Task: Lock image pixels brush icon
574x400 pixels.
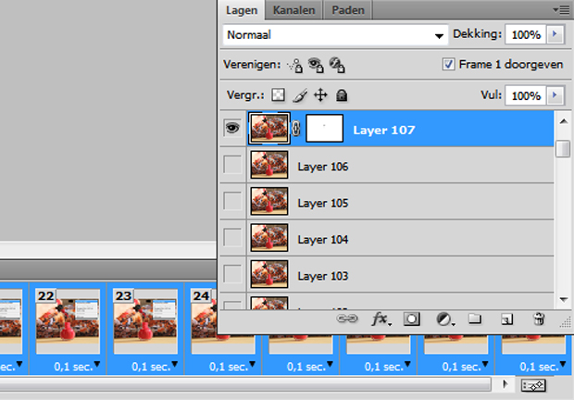Action: click(x=300, y=95)
